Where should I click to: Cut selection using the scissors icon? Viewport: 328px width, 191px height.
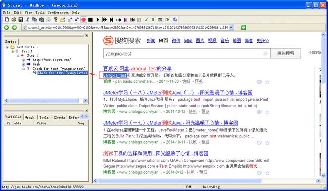tap(28, 20)
